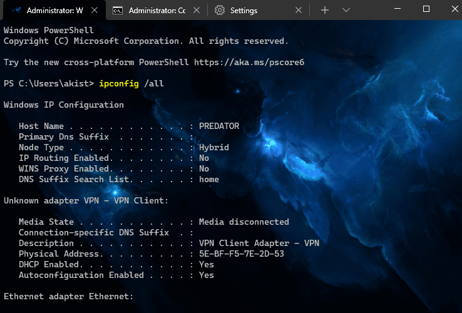462x313 pixels.
Task: Click the 'VPN Client Adapter - VPN' value
Action: click(x=259, y=243)
